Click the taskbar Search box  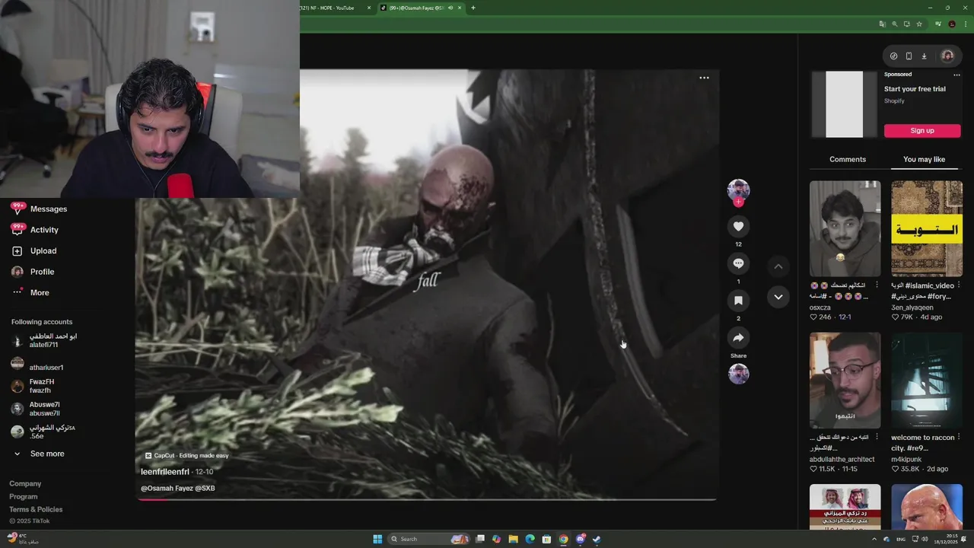[x=429, y=539]
